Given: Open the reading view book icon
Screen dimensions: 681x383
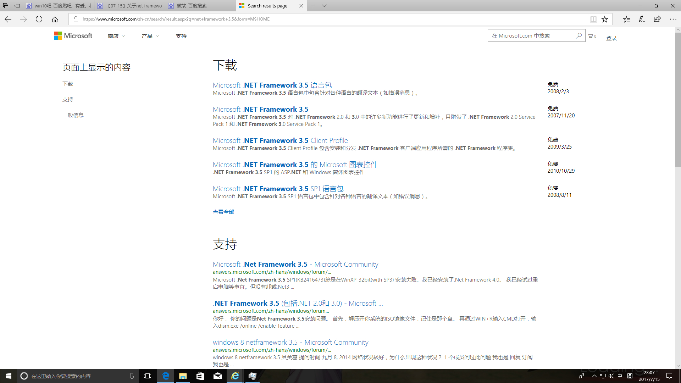Looking at the screenshot, I should coord(593,19).
